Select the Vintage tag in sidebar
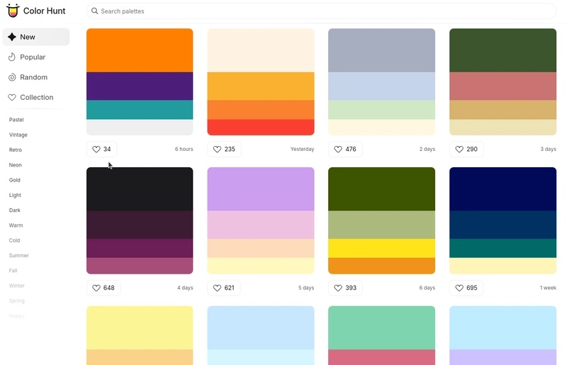Image resolution: width=567 pixels, height=365 pixels. pyautogui.click(x=18, y=135)
